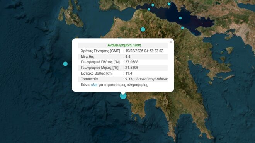Select the medium earthquake marker in northern Peloponnese
The height and width of the screenshot is (143, 255).
point(143,29)
